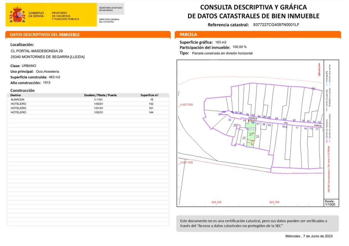Click the Superficie m² column header
The width and height of the screenshot is (349, 246).
click(x=149, y=95)
